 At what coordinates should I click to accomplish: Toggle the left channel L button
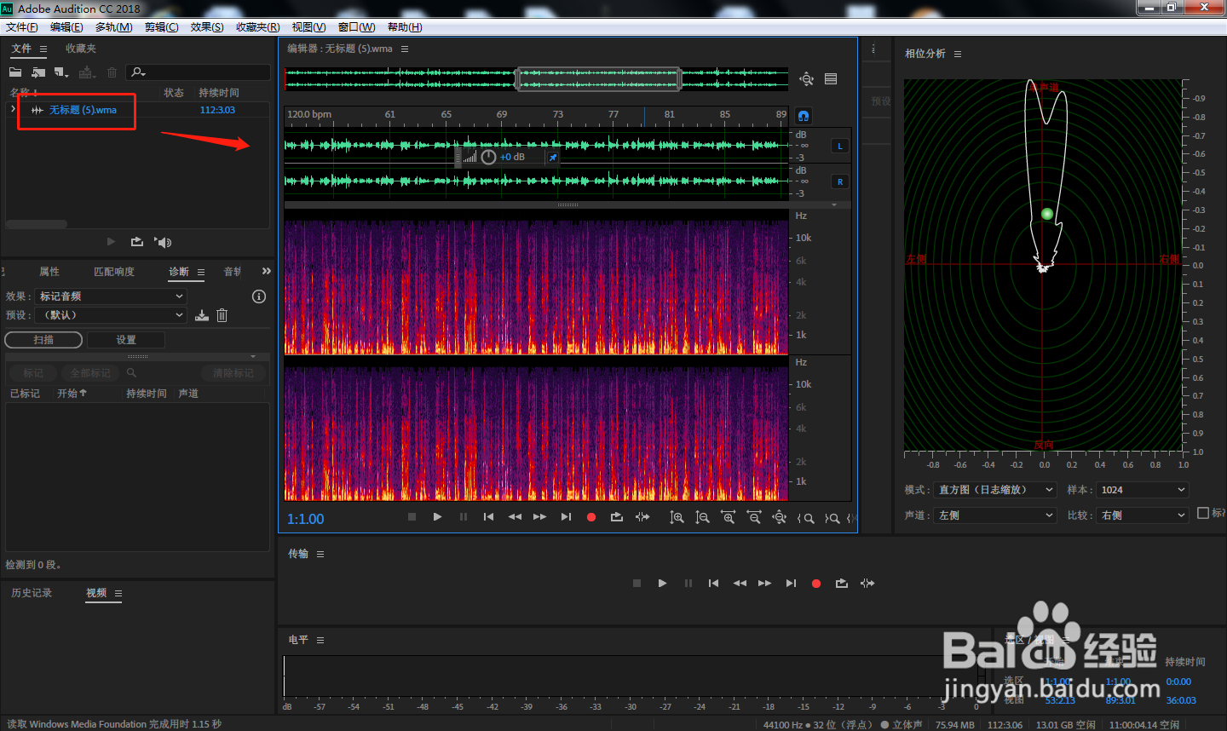(x=840, y=146)
